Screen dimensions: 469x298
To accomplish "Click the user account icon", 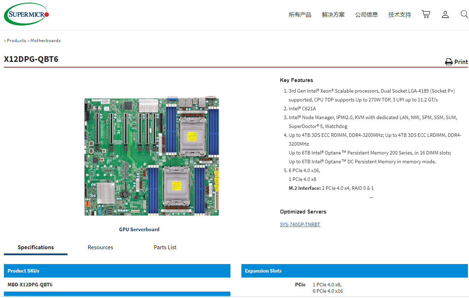I will coord(445,14).
